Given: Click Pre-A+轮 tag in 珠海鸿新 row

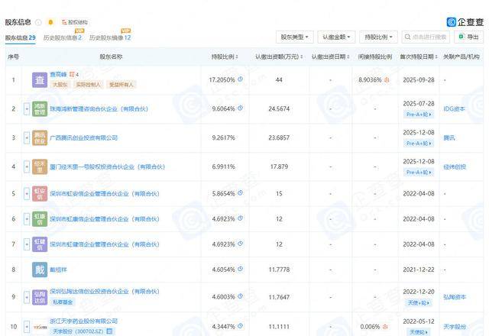Looking at the screenshot, I should (x=419, y=115).
